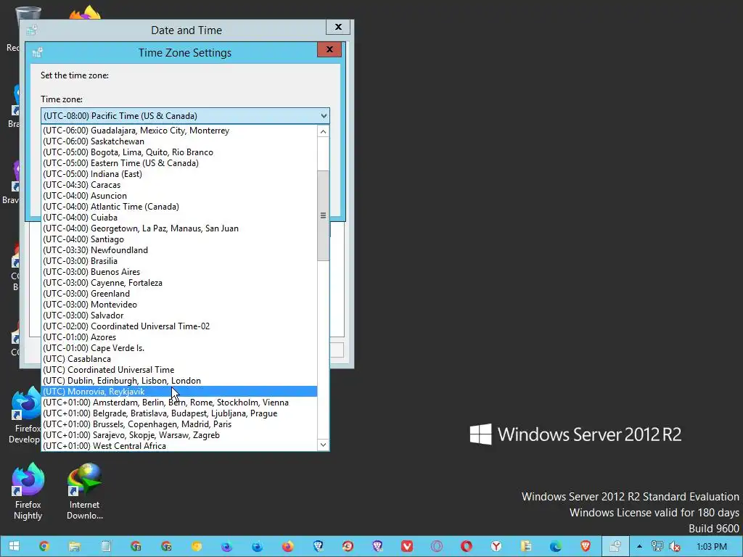Screen dimensions: 743x557
Task: Open Yandex Browser from the taskbar
Action: (x=496, y=546)
